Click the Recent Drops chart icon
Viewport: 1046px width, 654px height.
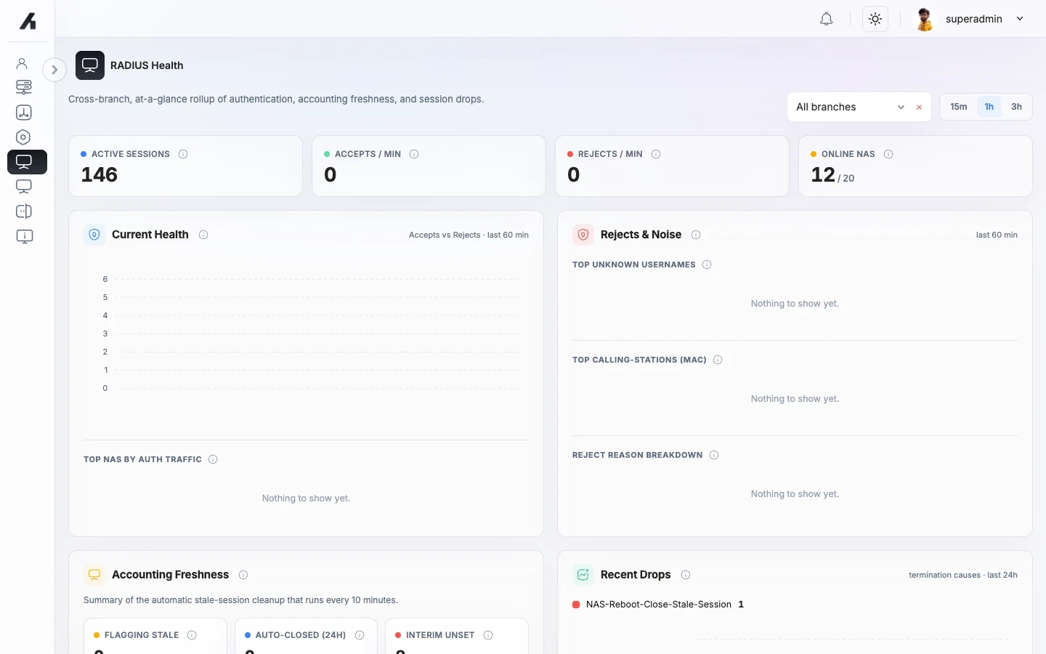[x=583, y=575]
